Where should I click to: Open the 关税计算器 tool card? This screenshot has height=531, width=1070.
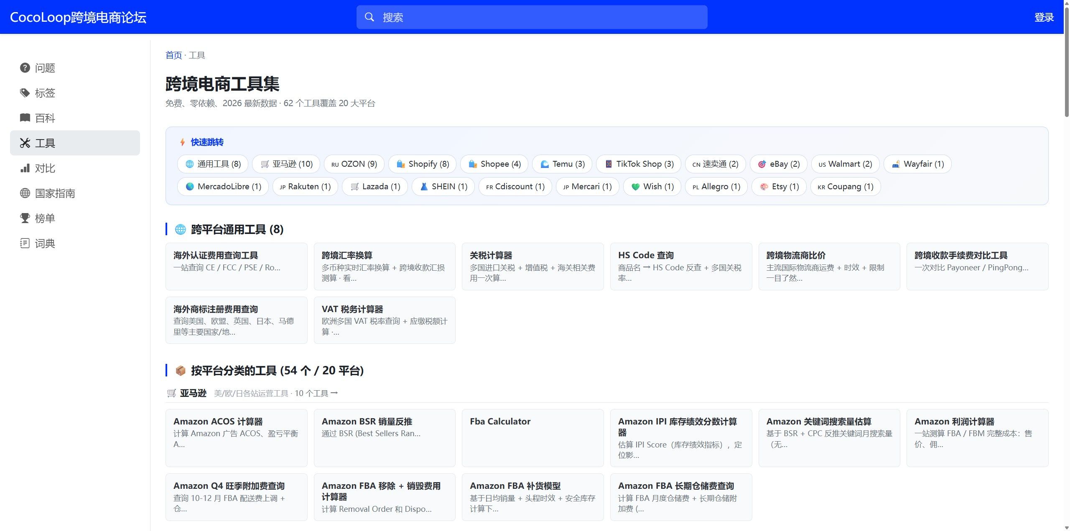coord(533,267)
